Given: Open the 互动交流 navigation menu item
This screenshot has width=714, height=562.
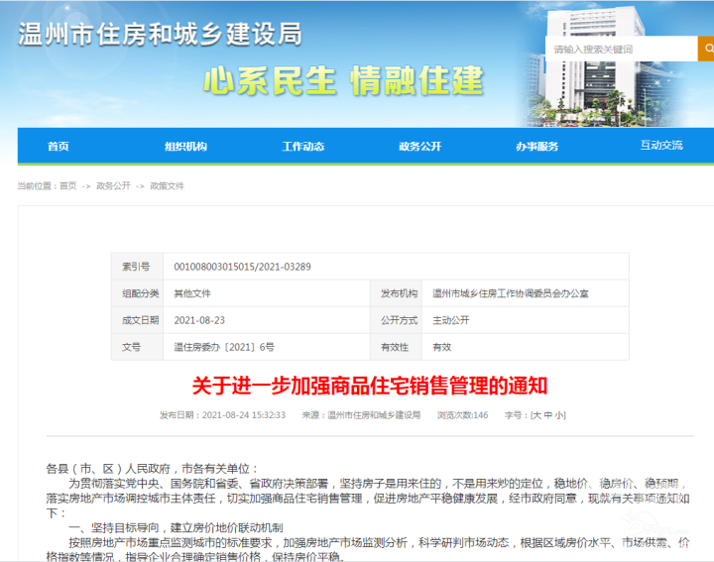Looking at the screenshot, I should tap(661, 145).
